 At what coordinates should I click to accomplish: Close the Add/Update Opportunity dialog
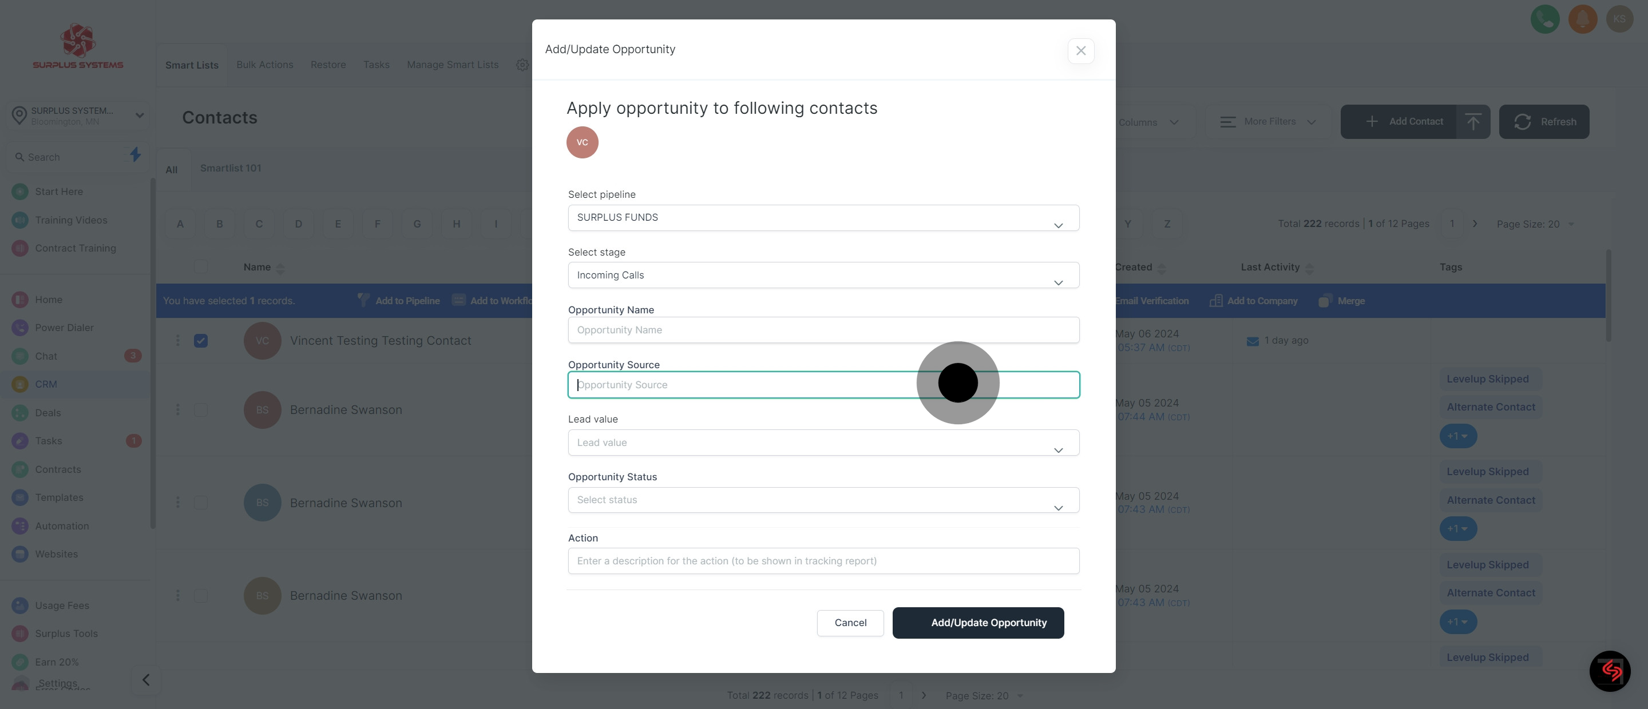pyautogui.click(x=1080, y=50)
